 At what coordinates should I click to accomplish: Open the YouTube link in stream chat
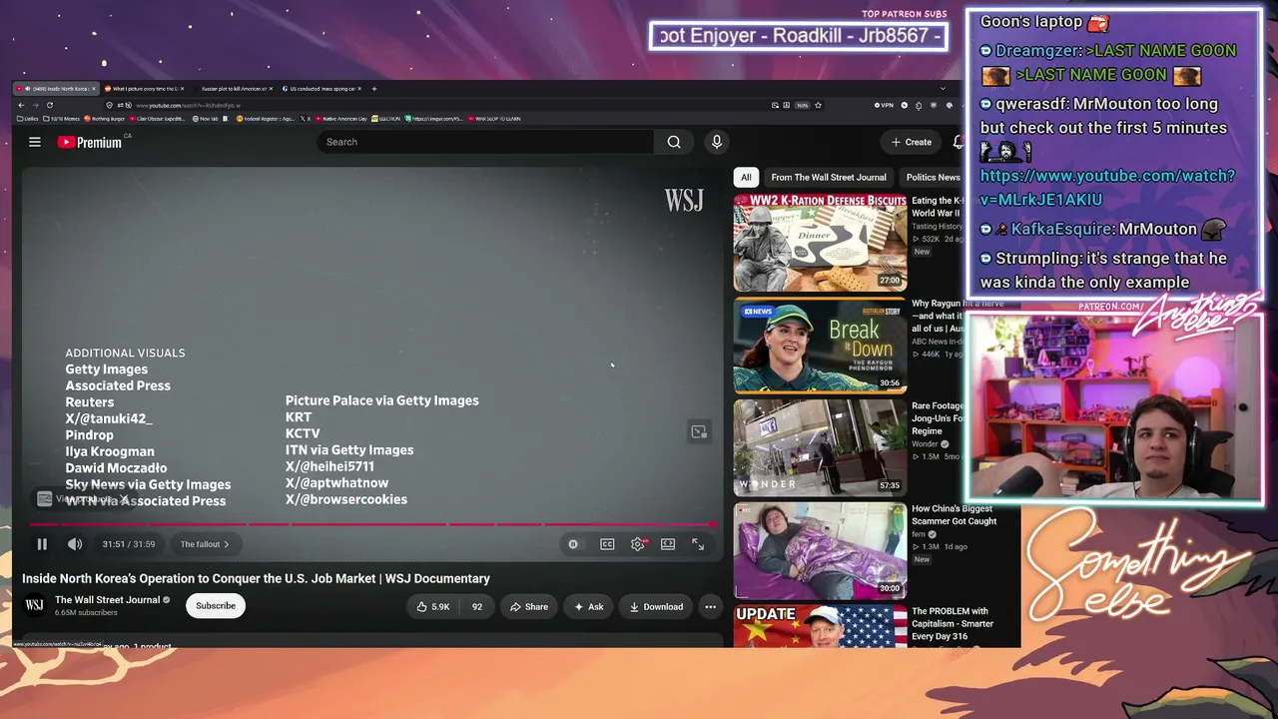pyautogui.click(x=1107, y=187)
